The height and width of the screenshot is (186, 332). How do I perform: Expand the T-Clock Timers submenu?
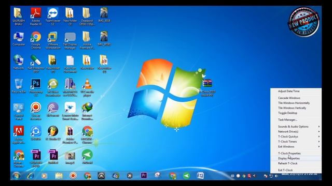pyautogui.click(x=296, y=142)
